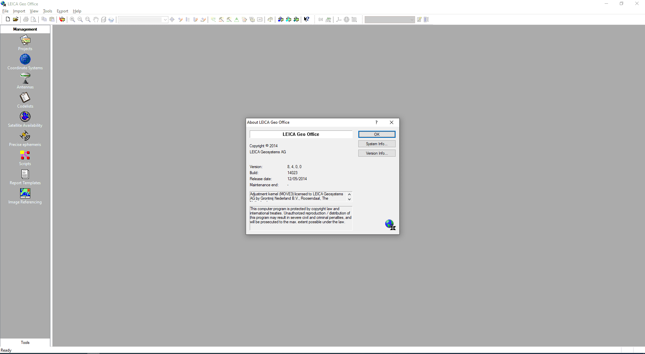Open the Export menu
645x354 pixels.
[x=62, y=11]
